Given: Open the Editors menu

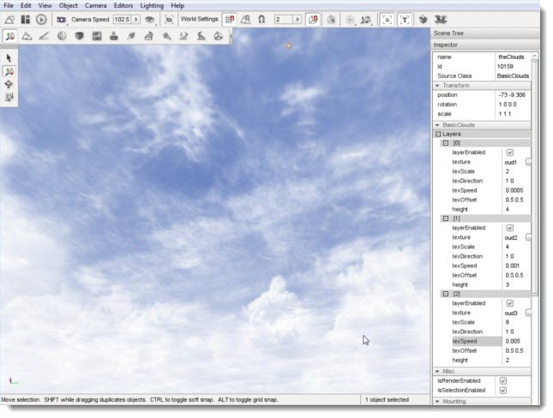Looking at the screenshot, I should (x=123, y=5).
